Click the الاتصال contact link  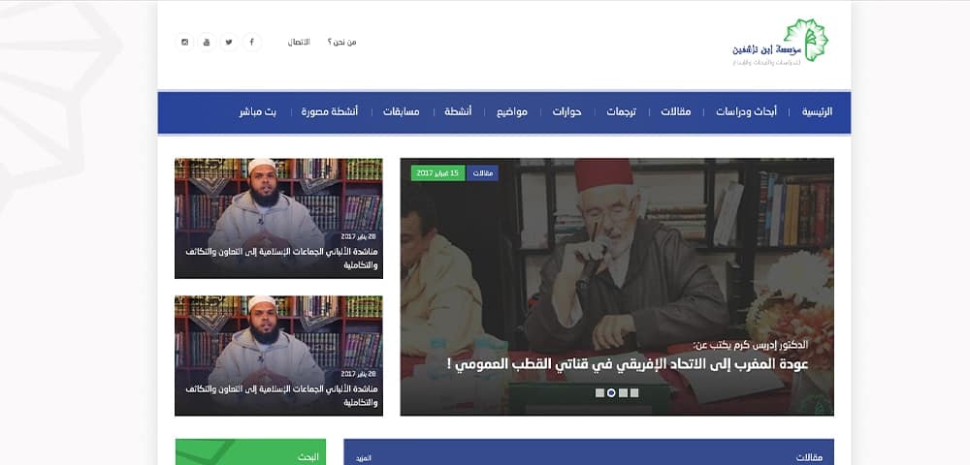[x=299, y=42]
